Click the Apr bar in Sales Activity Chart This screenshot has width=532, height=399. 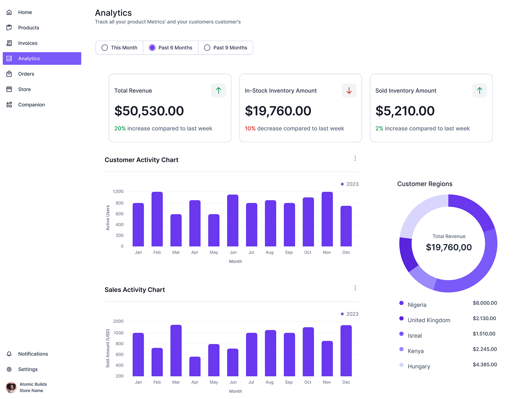195,366
